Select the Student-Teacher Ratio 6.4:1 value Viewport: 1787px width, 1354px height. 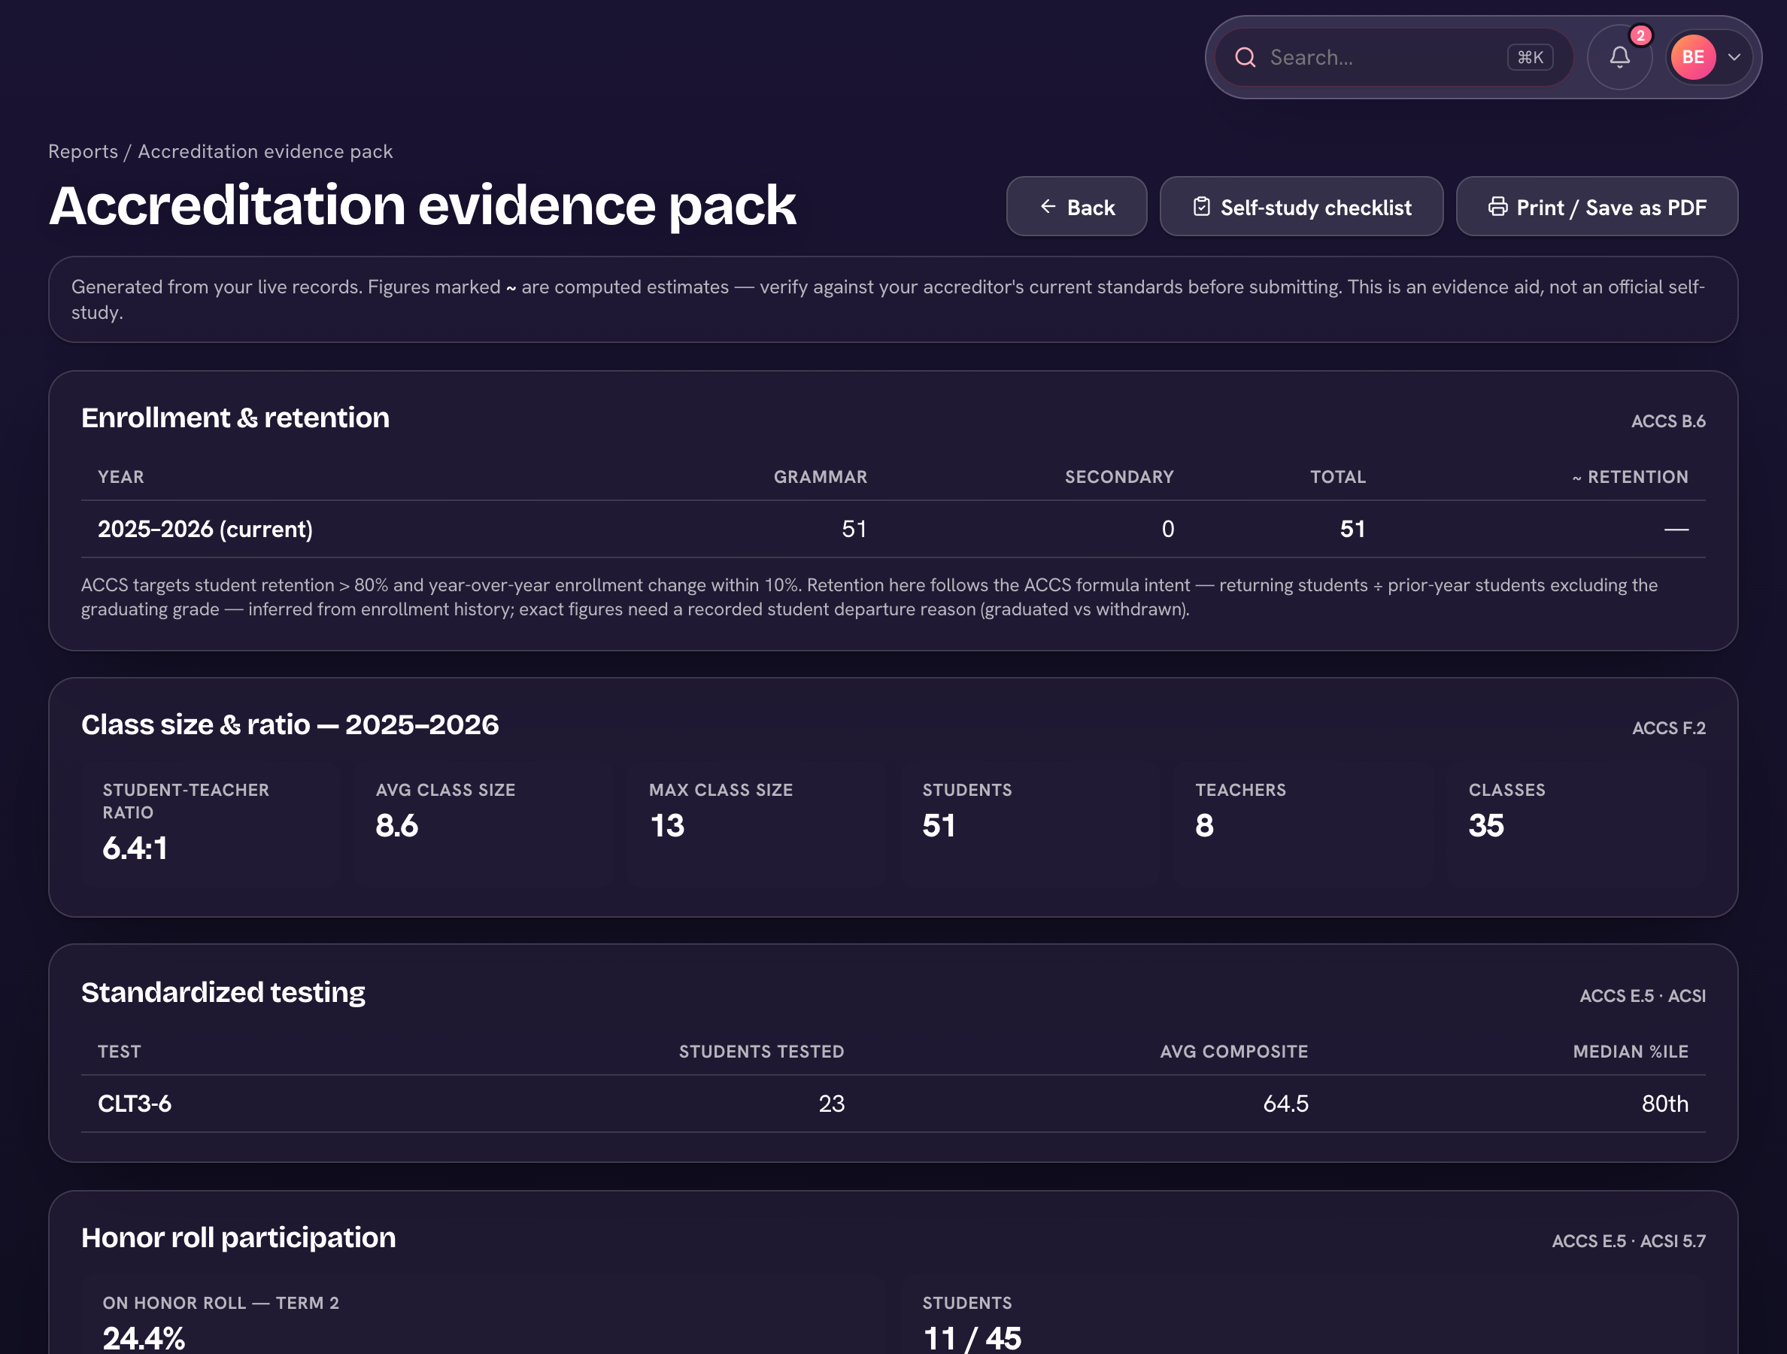point(135,849)
